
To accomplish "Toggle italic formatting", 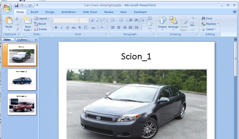I will [61, 28].
